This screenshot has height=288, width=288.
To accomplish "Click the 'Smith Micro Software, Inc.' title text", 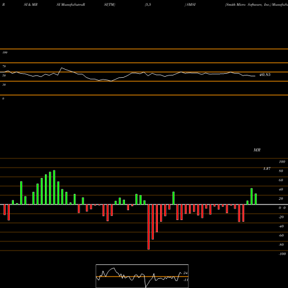I will (x=248, y=5).
